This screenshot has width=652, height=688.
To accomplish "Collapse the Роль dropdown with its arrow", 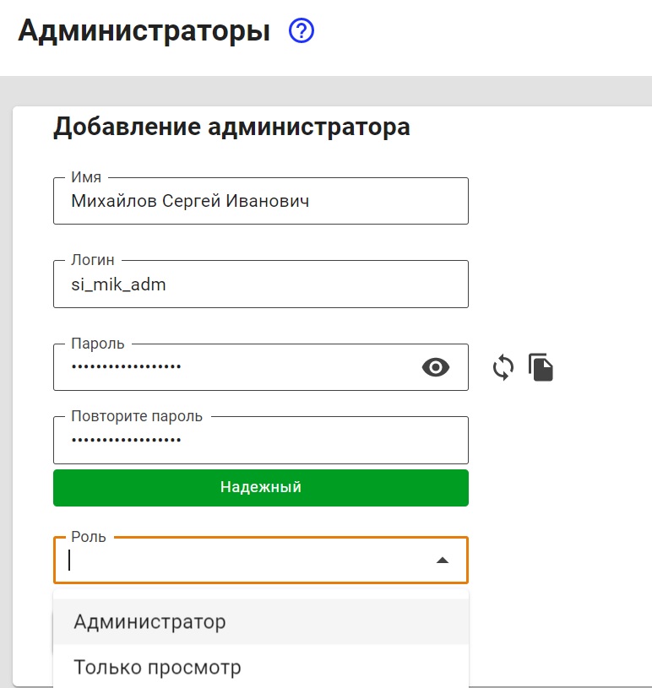I will 442,561.
